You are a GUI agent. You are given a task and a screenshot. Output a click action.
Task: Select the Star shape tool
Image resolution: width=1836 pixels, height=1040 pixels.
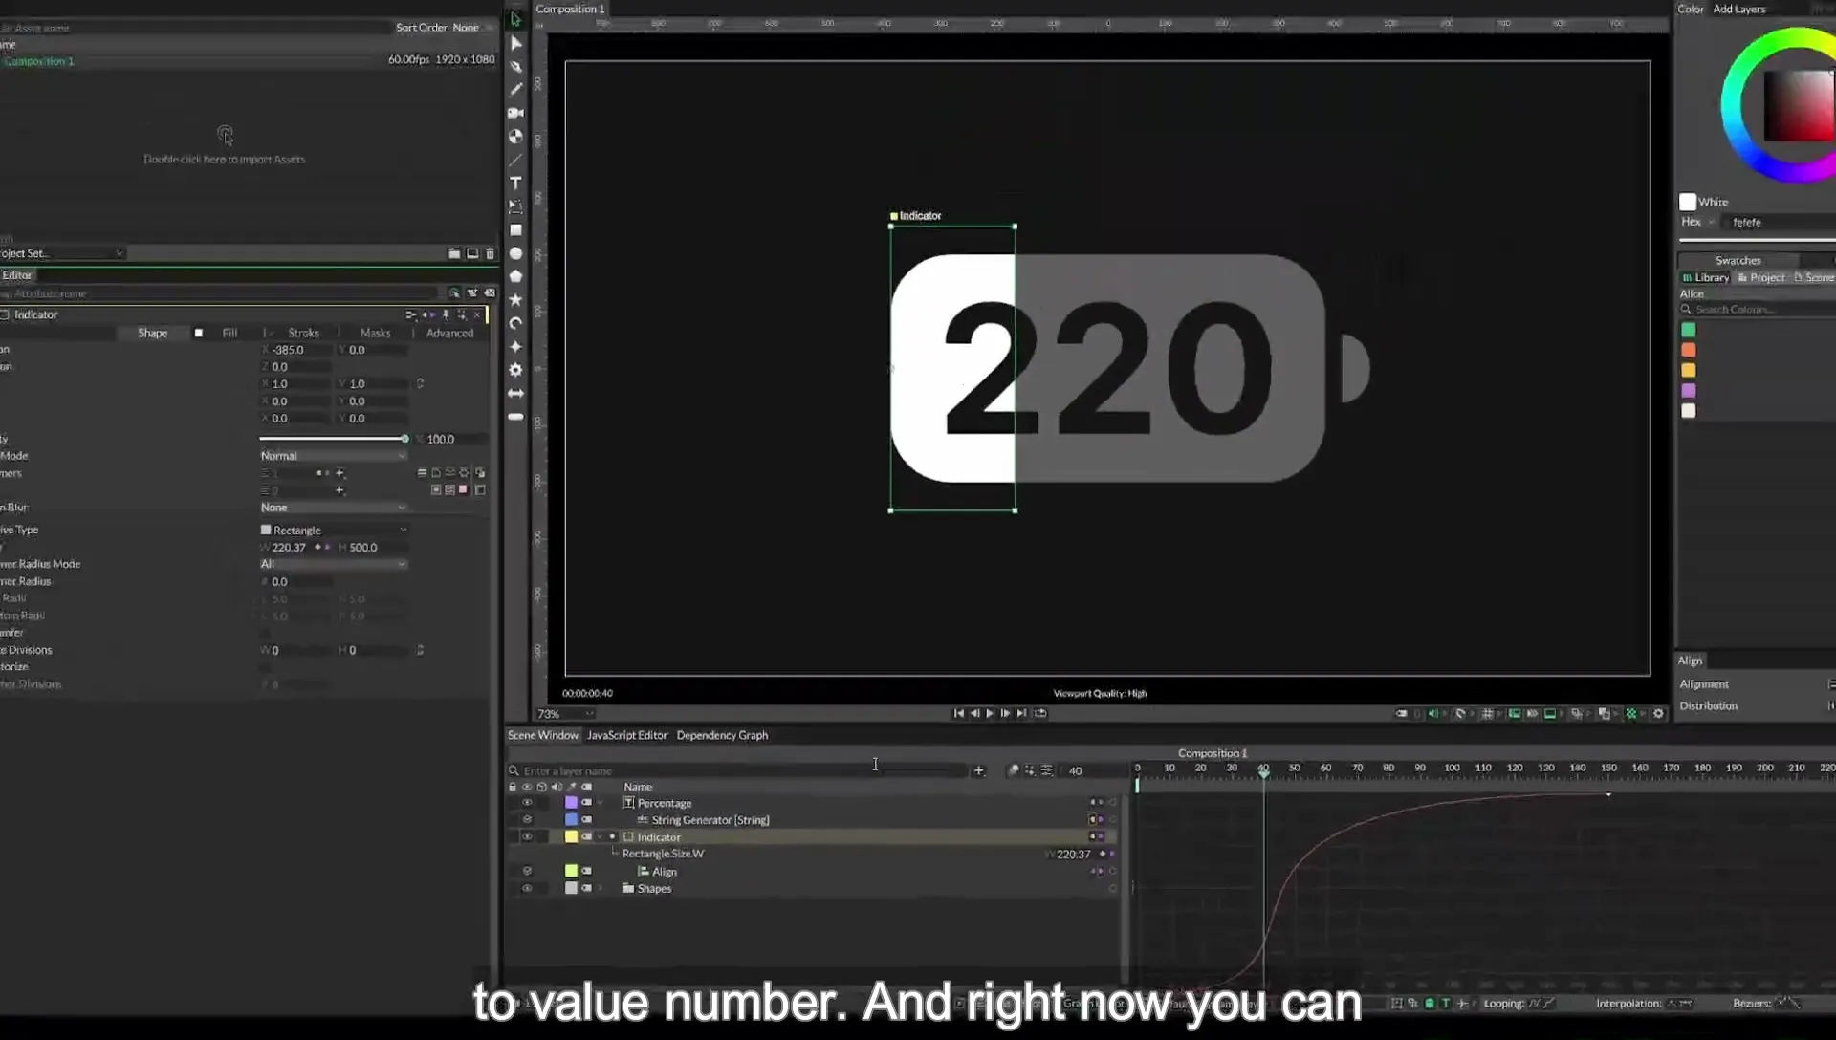pyautogui.click(x=515, y=299)
